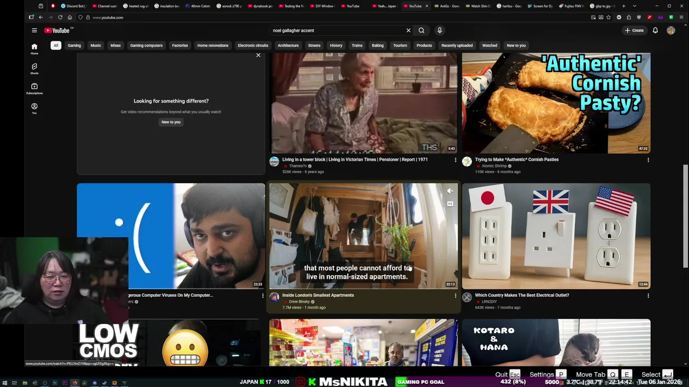Click the YouTube logo
689x387 pixels.
coord(57,30)
